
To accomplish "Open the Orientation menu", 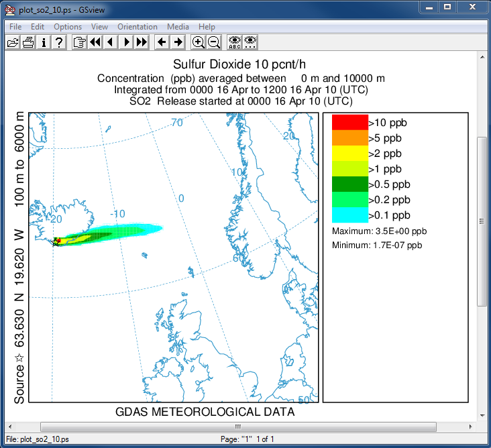I will (138, 27).
